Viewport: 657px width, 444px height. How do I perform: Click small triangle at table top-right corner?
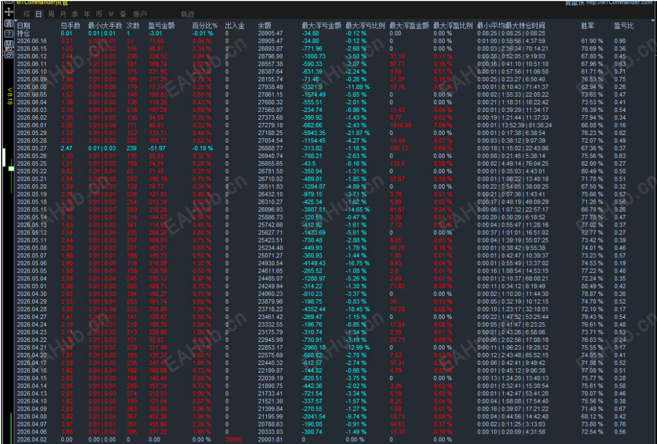tap(653, 20)
